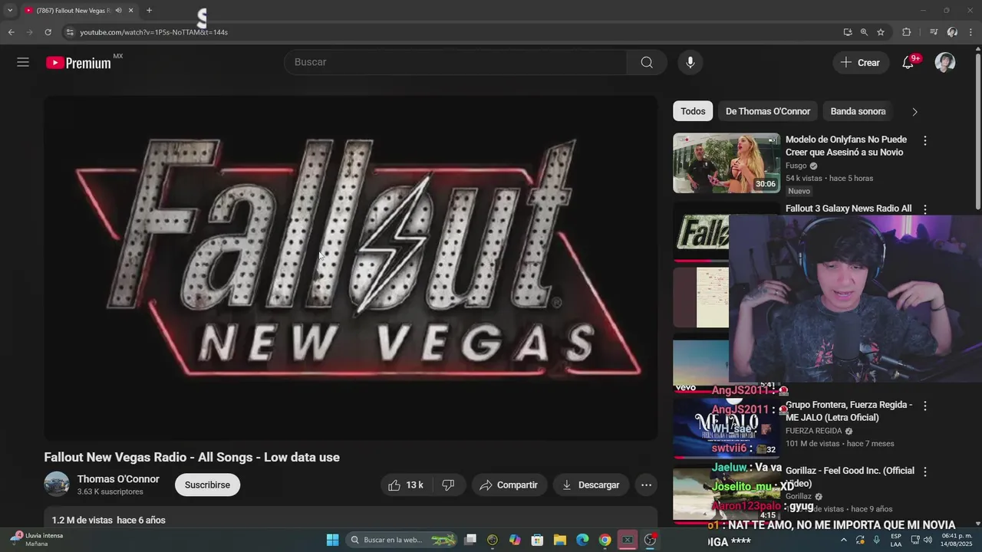
Task: Bookmark this page with star icon
Action: click(881, 32)
